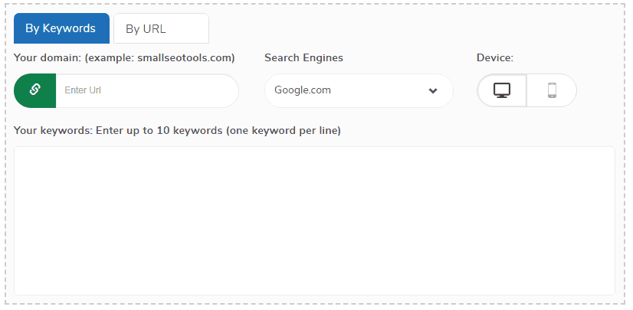Click the "(one keyword per line)" hint
The width and height of the screenshot is (633, 310).
click(x=283, y=131)
